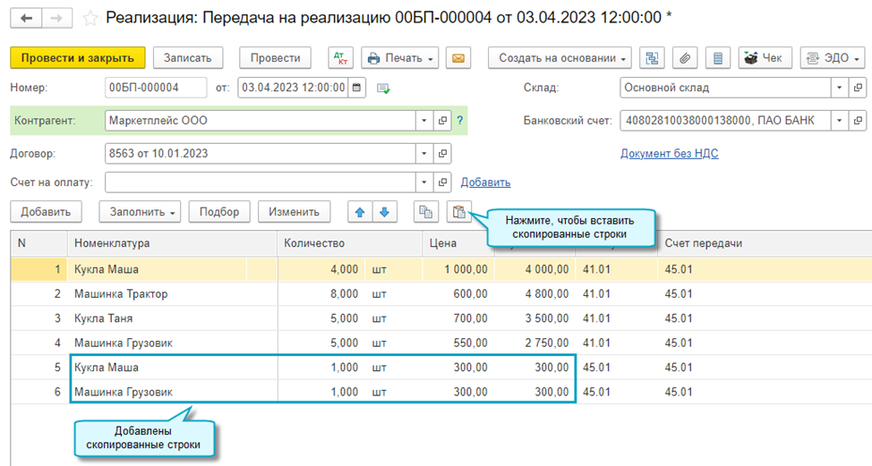Open the Заполнить menu
The image size is (872, 466).
(143, 212)
